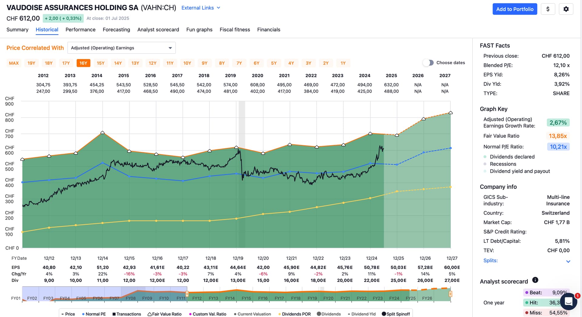The height and width of the screenshot is (317, 582).
Task: Choose the 1Y time range
Action: click(x=343, y=63)
